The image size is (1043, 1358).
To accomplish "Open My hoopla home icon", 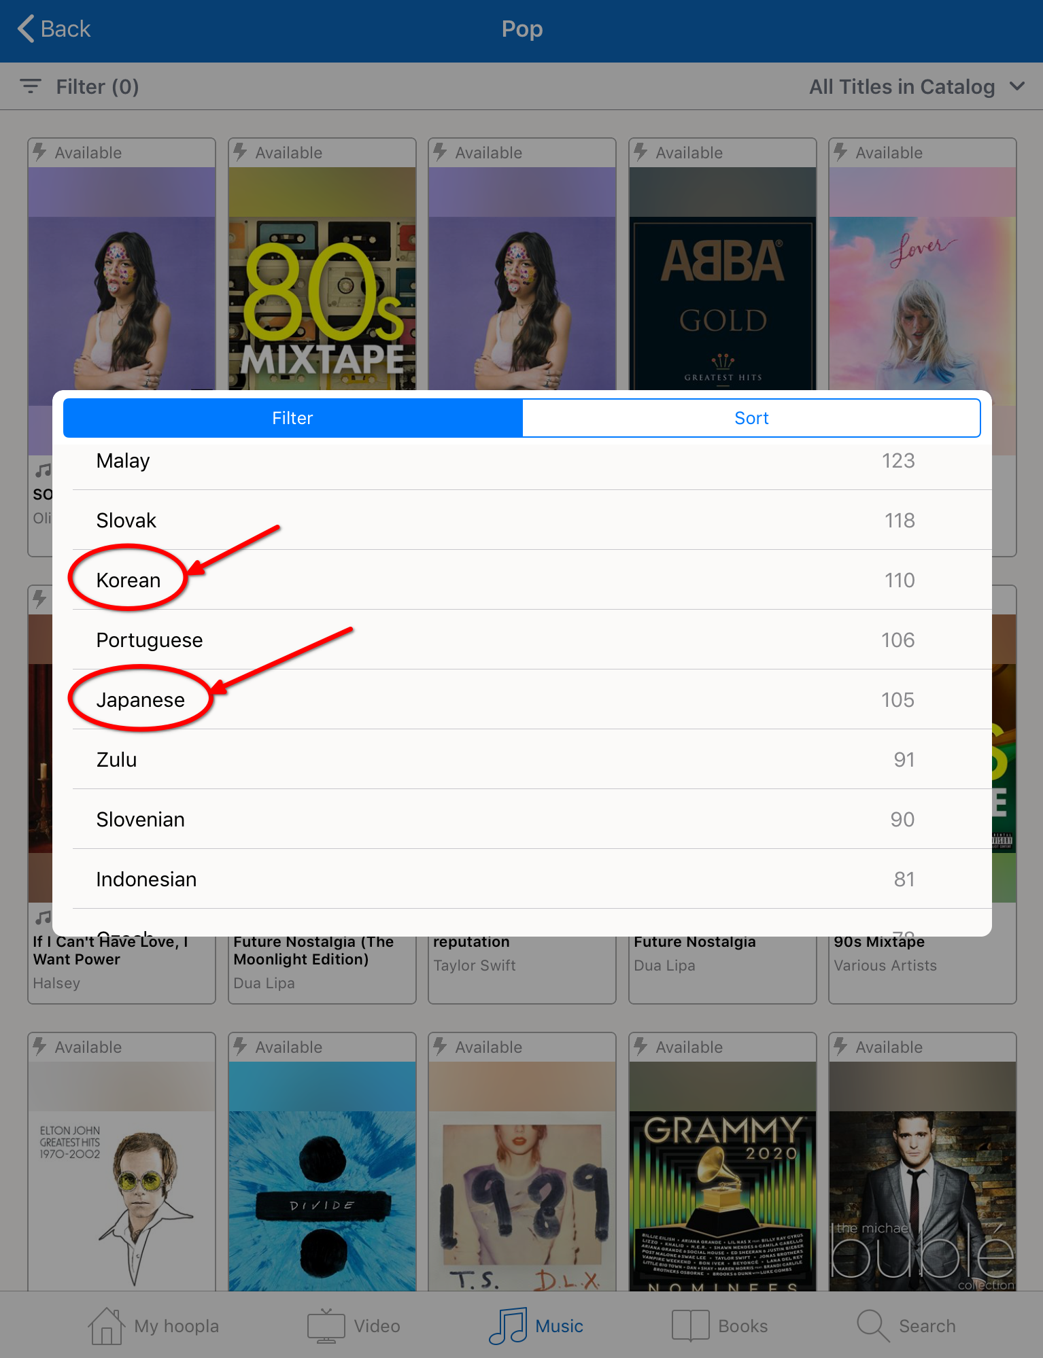I will coord(106,1325).
